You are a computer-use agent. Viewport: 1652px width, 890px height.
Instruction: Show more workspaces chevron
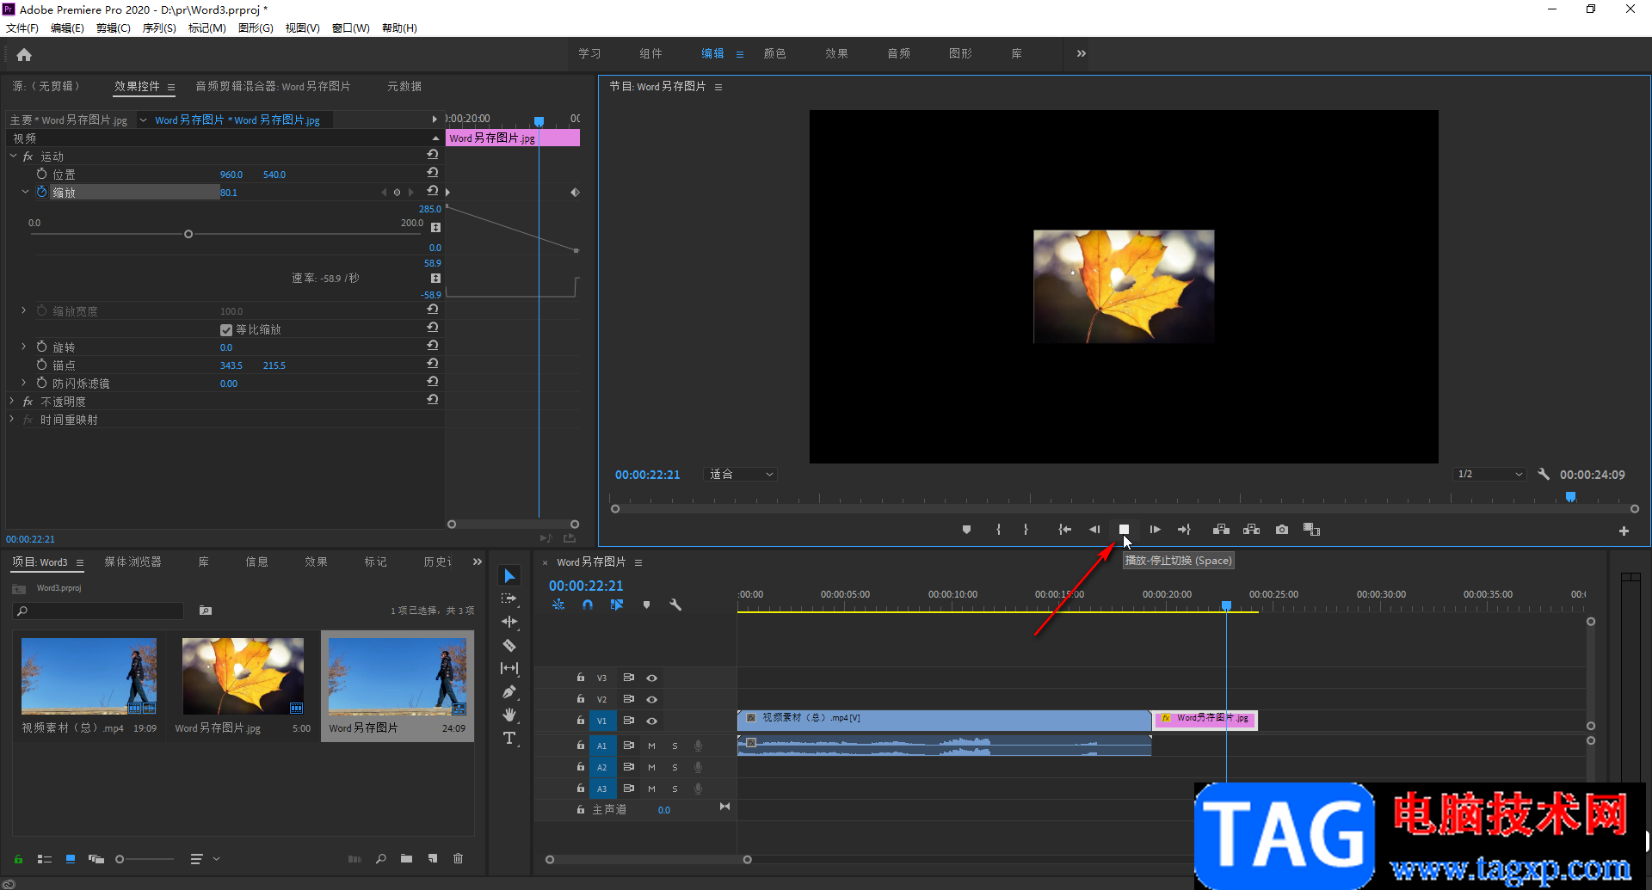click(1081, 53)
